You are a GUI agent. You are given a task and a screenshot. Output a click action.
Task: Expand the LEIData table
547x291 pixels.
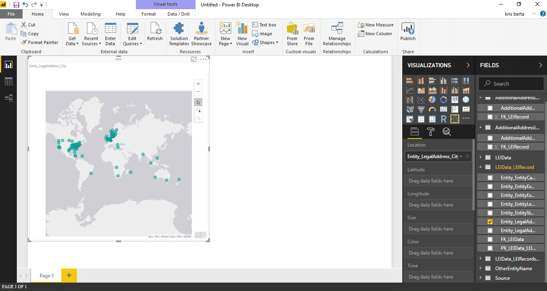point(481,158)
